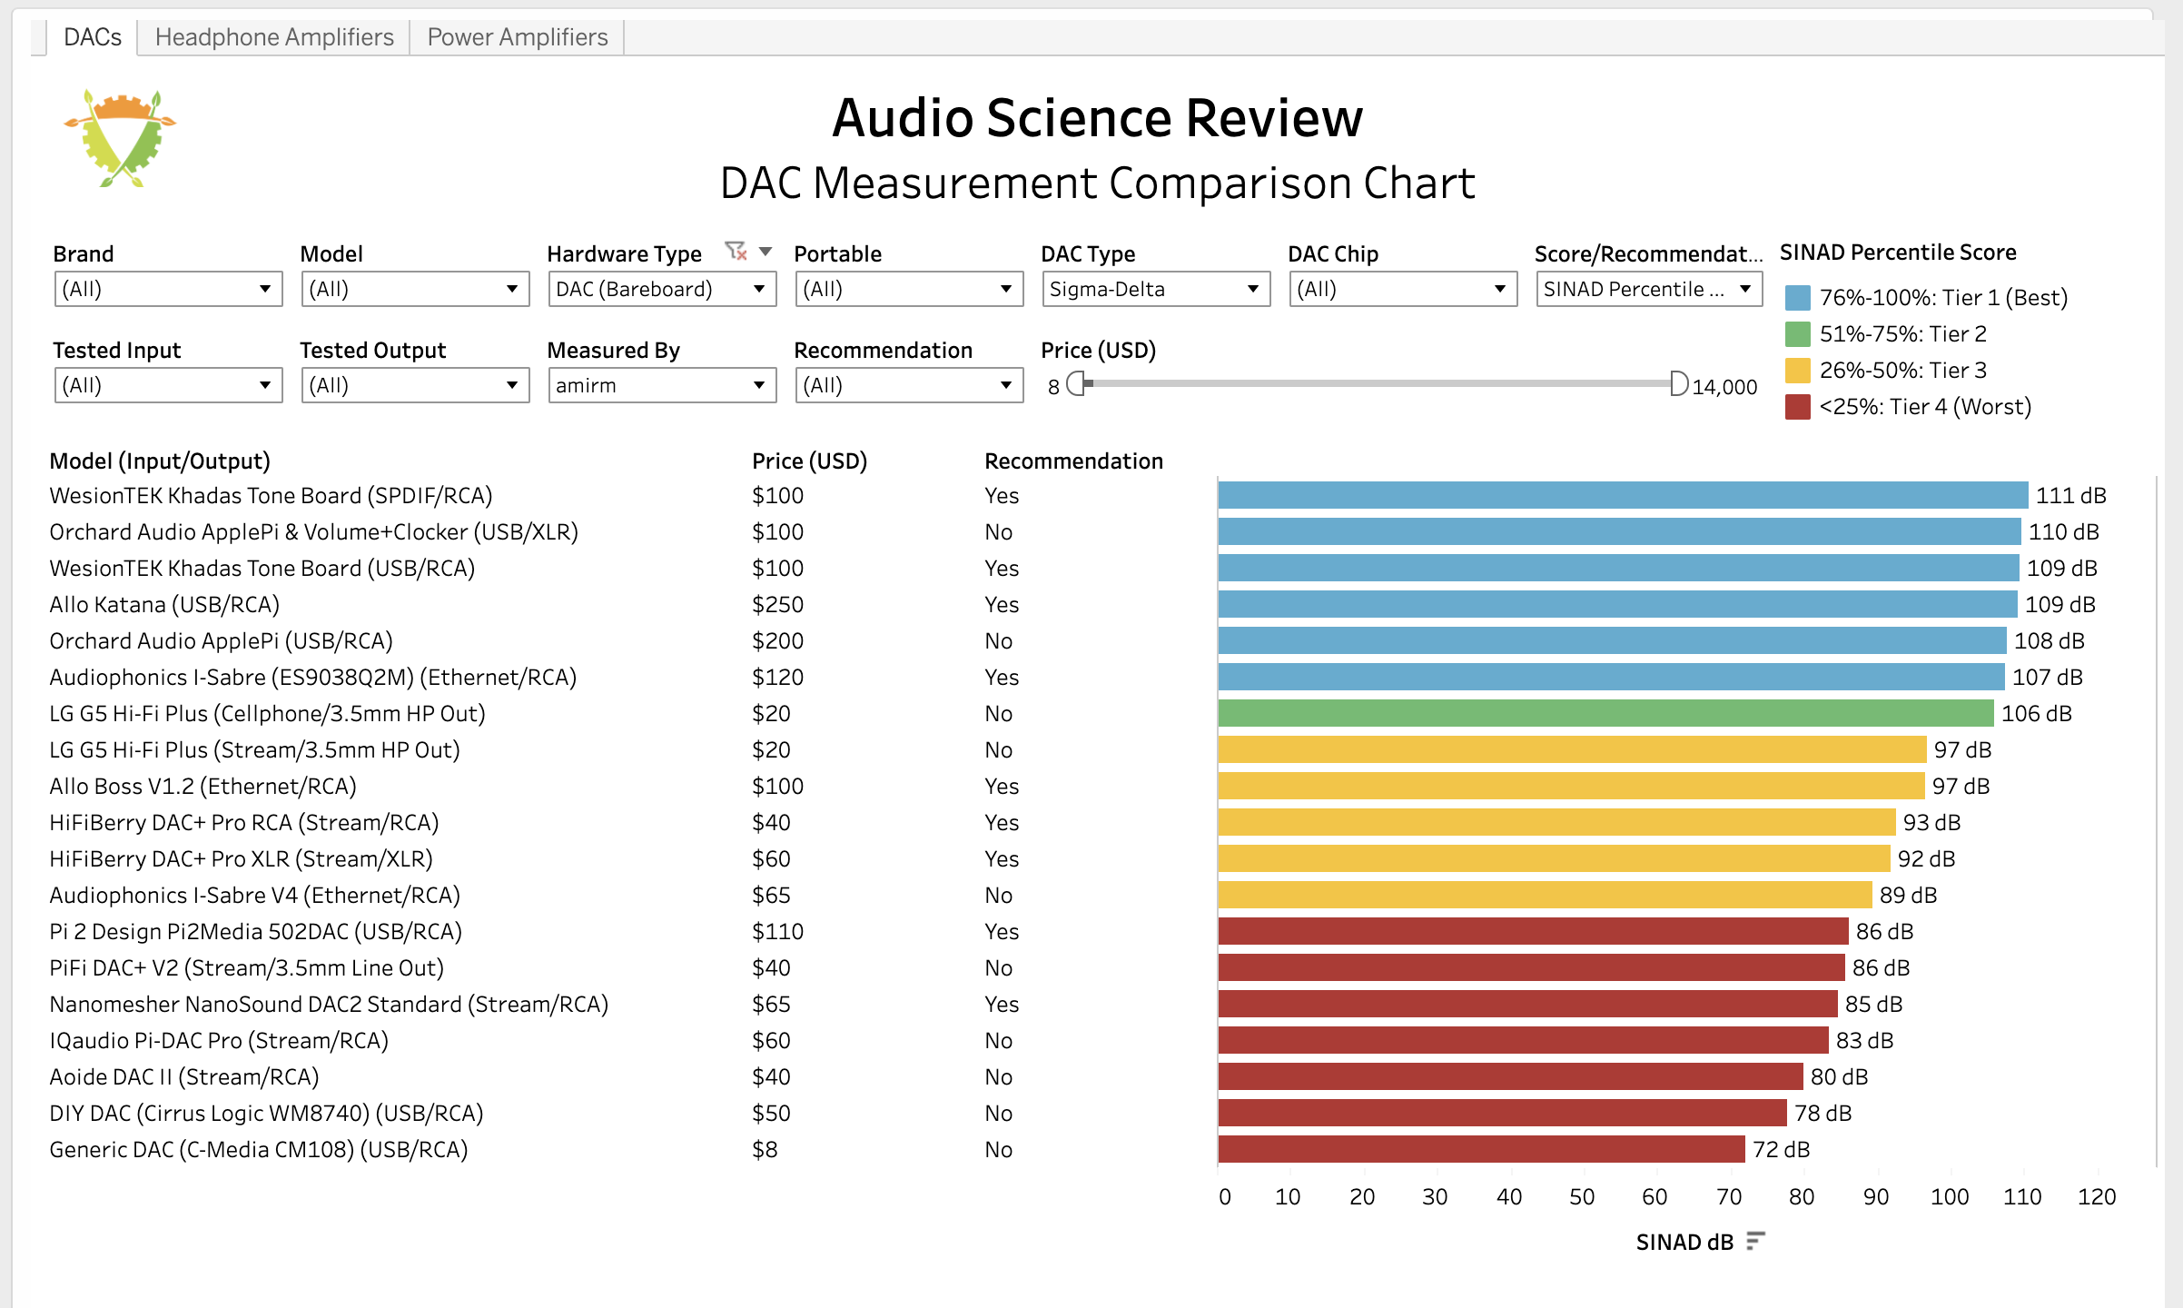Select 'Nanomesher NanoSound DAC2 Standard (Stream/RCA)'

click(329, 1005)
